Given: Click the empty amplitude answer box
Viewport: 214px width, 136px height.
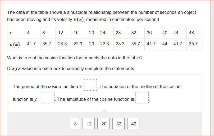Looking at the screenshot, I should coord(142,98).
